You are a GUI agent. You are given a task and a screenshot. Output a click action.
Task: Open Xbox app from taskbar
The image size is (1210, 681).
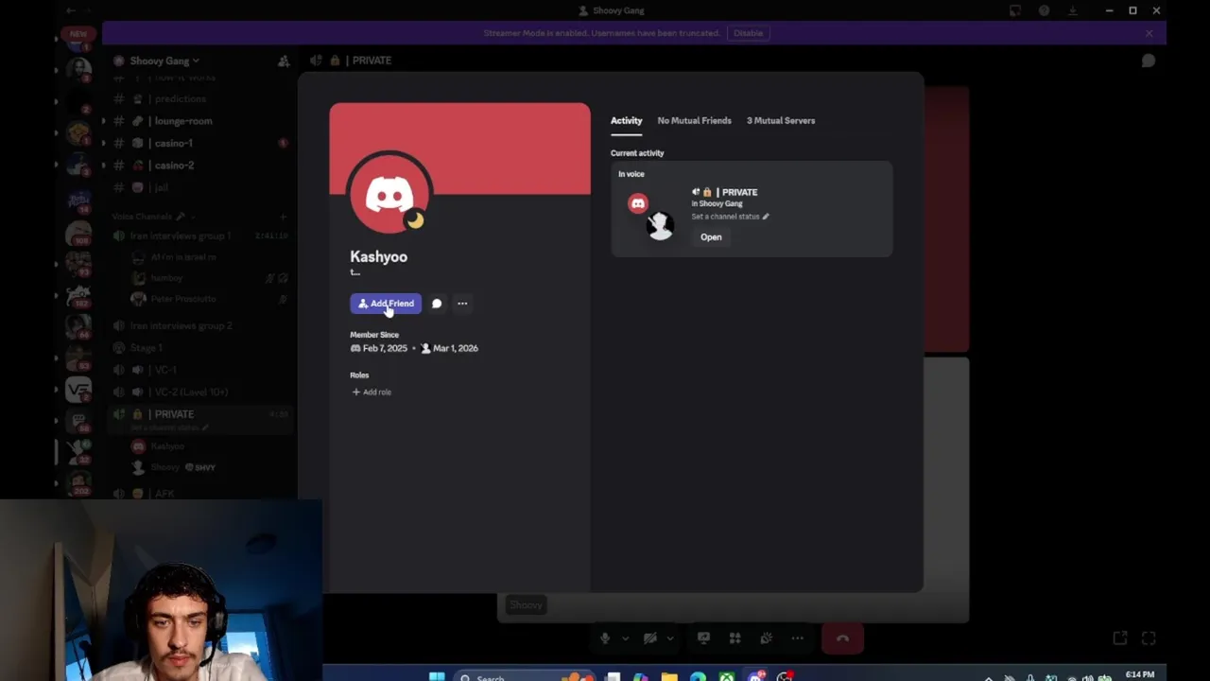coord(726,677)
